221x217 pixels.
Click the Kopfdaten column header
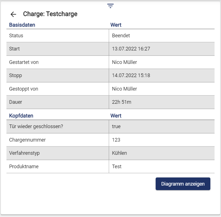21,116
